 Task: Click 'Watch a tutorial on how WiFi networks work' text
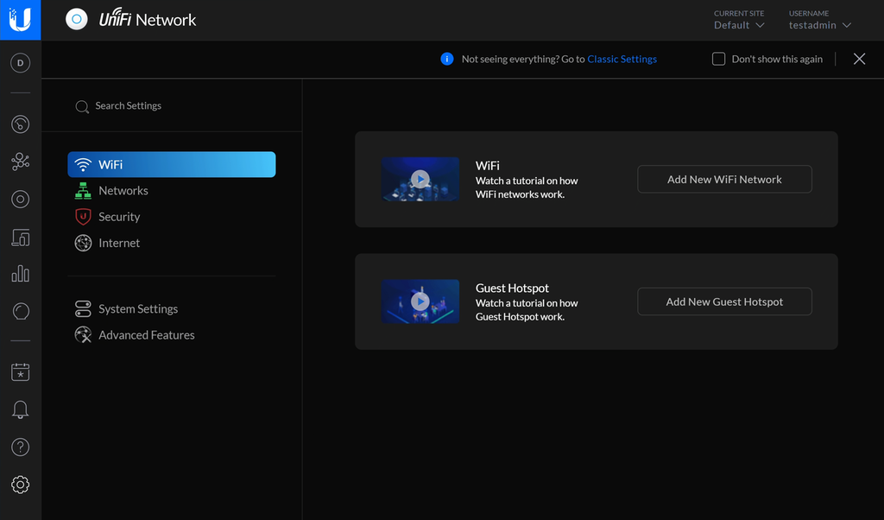[527, 187]
